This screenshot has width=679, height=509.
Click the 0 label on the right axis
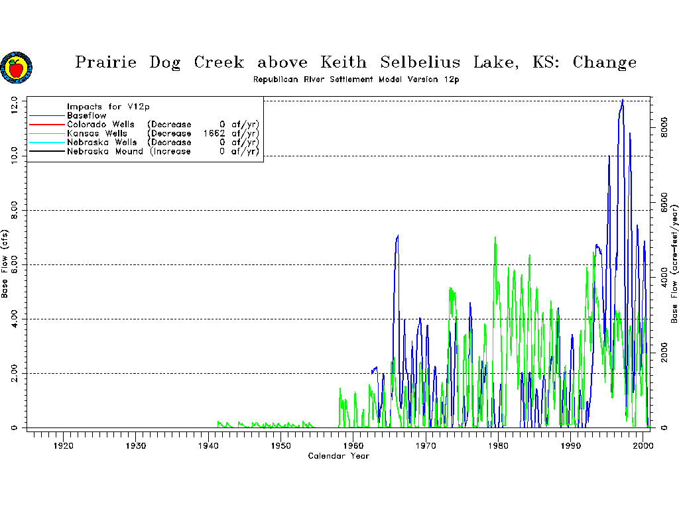[x=664, y=427]
